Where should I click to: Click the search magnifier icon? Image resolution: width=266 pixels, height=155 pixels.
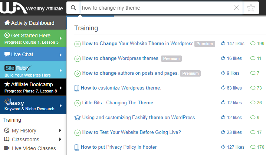point(73,8)
